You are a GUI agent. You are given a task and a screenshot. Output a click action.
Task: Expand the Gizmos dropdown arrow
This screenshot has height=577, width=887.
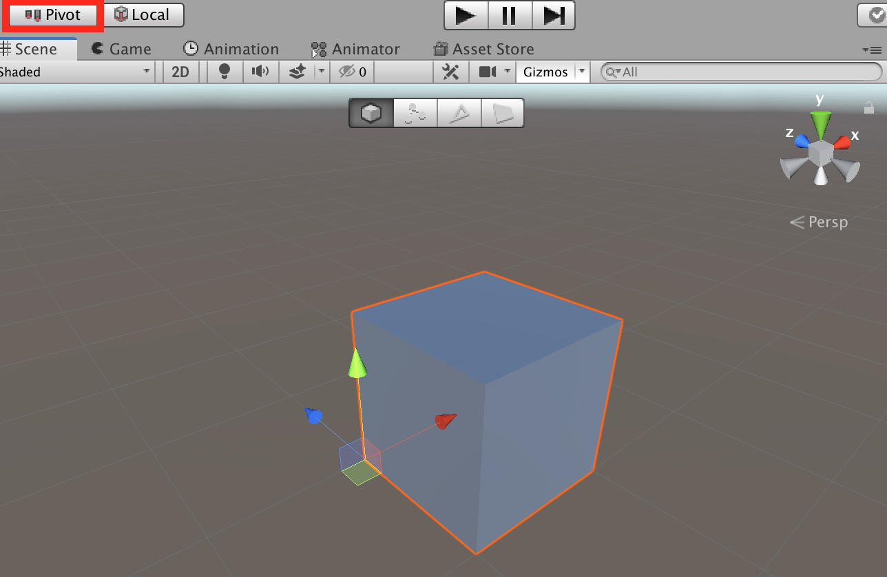coord(583,72)
